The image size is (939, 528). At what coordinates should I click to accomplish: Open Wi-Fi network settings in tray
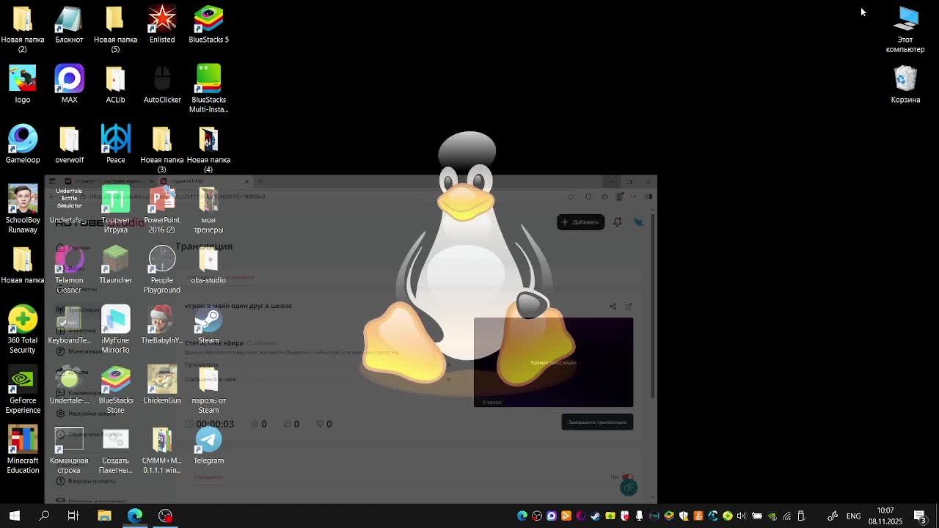click(x=786, y=516)
